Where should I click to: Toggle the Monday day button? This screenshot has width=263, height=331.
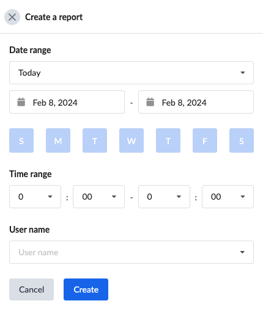click(58, 140)
